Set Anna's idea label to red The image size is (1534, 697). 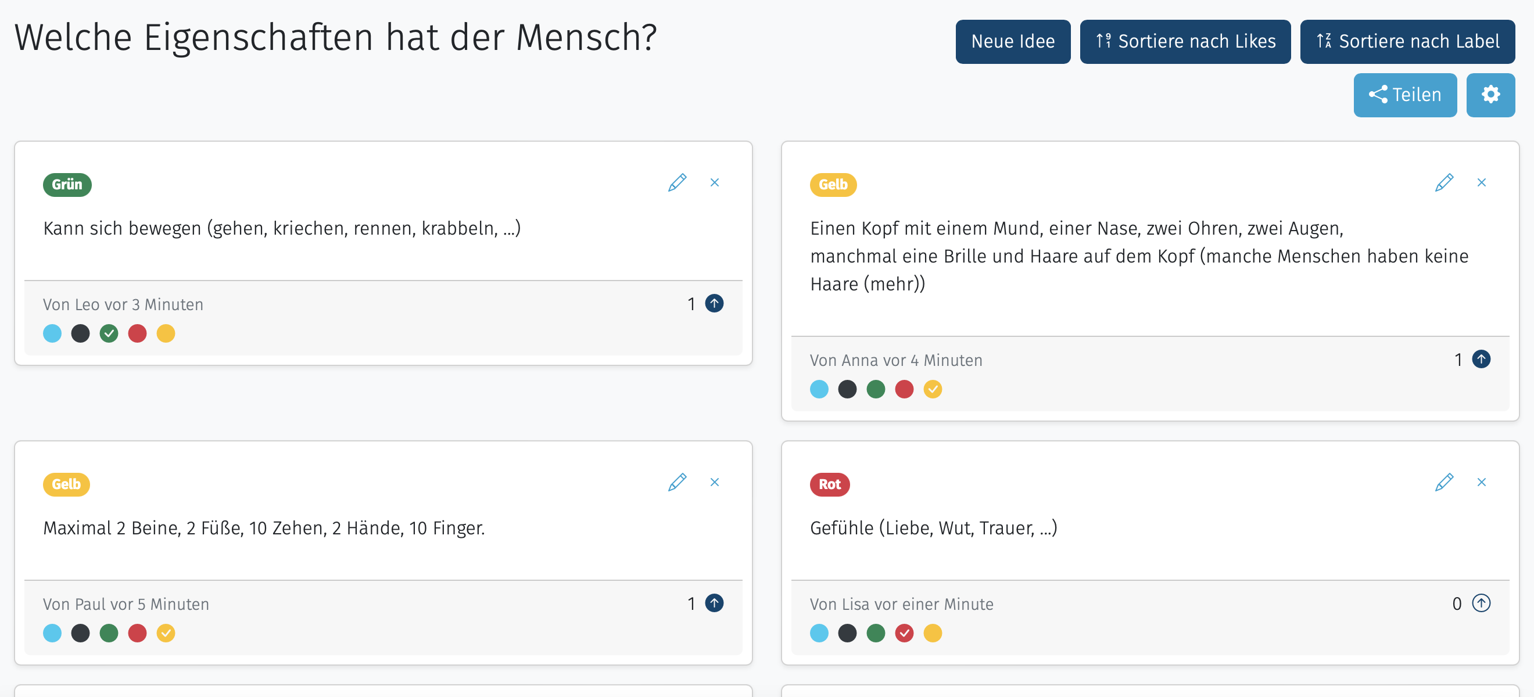(905, 389)
